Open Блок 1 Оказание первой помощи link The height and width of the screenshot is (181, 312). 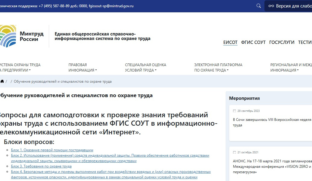point(52,150)
